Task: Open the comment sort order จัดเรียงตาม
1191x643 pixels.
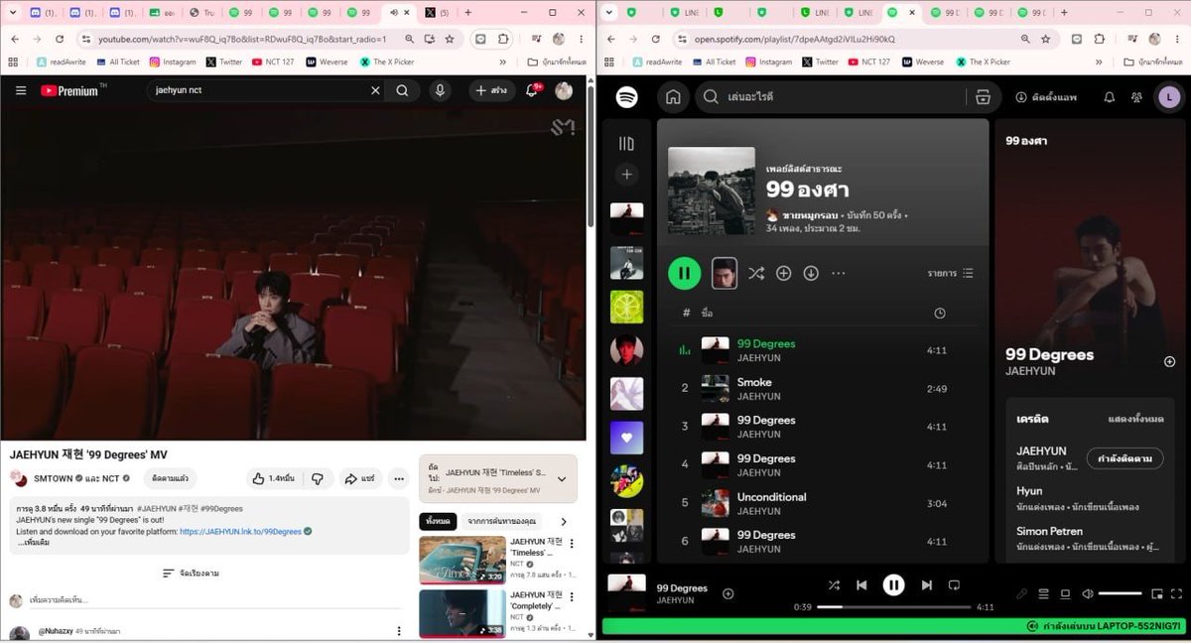Action: click(191, 574)
